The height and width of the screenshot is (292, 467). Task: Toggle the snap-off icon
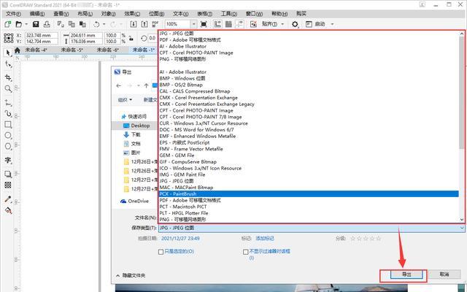pyautogui.click(x=253, y=24)
